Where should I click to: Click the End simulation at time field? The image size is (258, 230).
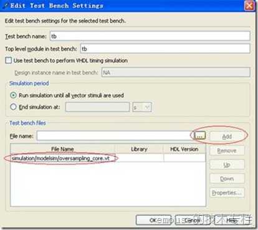(x=97, y=107)
